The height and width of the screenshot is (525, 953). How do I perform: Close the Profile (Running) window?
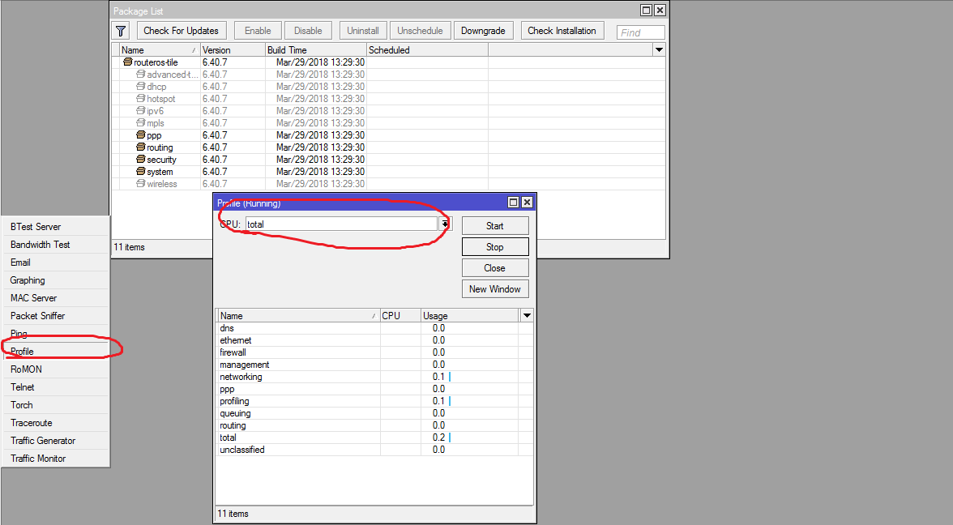[x=527, y=203]
